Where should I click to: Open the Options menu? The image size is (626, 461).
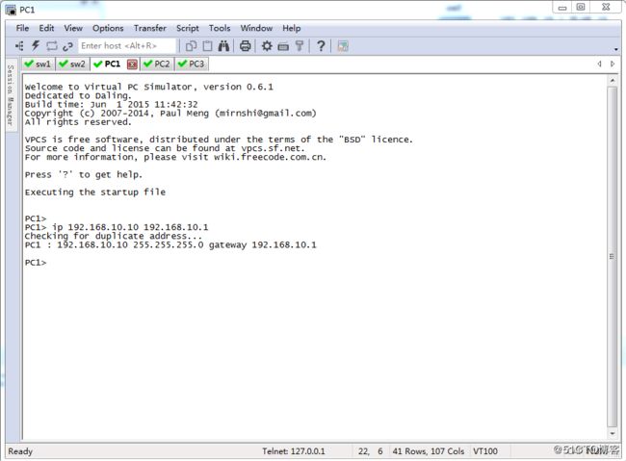click(108, 28)
